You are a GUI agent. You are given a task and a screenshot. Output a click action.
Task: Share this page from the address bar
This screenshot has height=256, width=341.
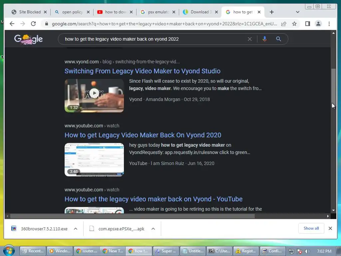[284, 24]
